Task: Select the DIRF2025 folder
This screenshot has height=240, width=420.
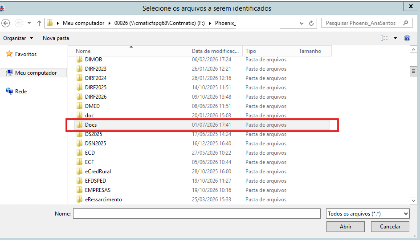Action: 96,88
